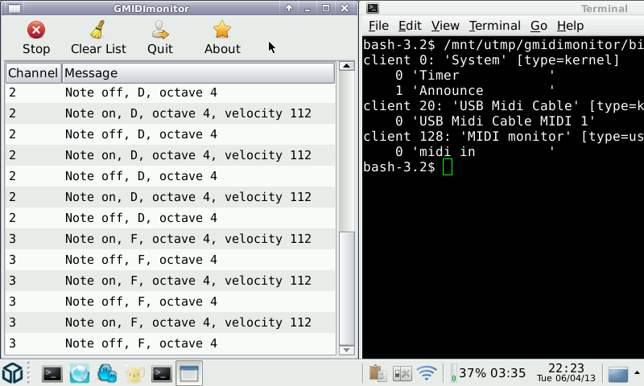The image size is (644, 386).
Task: Sort the list by the Channel column header
Action: coord(33,73)
